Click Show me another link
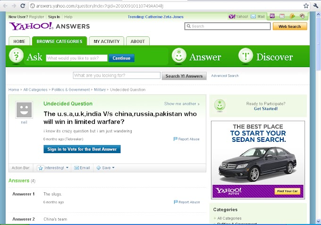Screen dimensions: 321x225 click(182, 104)
